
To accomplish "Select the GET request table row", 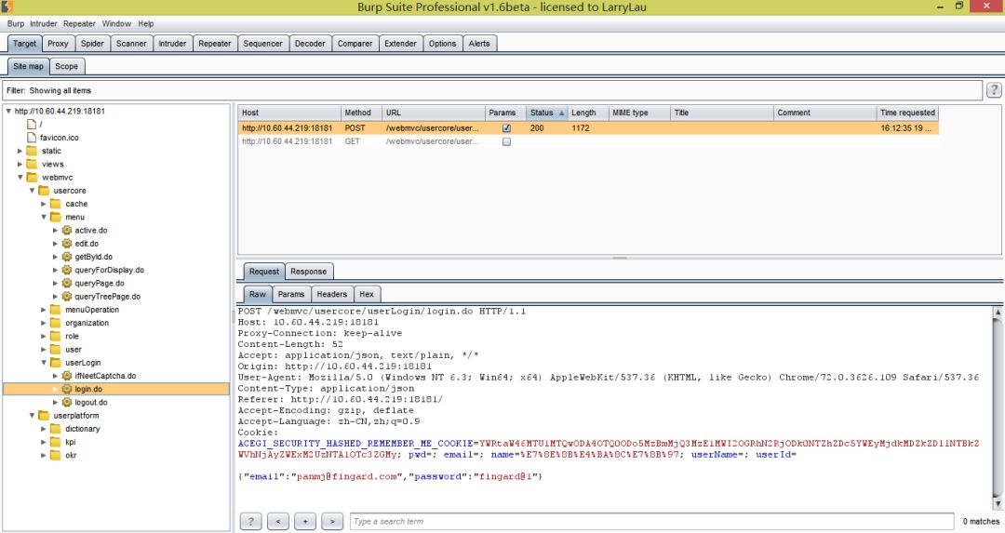I will click(588, 141).
